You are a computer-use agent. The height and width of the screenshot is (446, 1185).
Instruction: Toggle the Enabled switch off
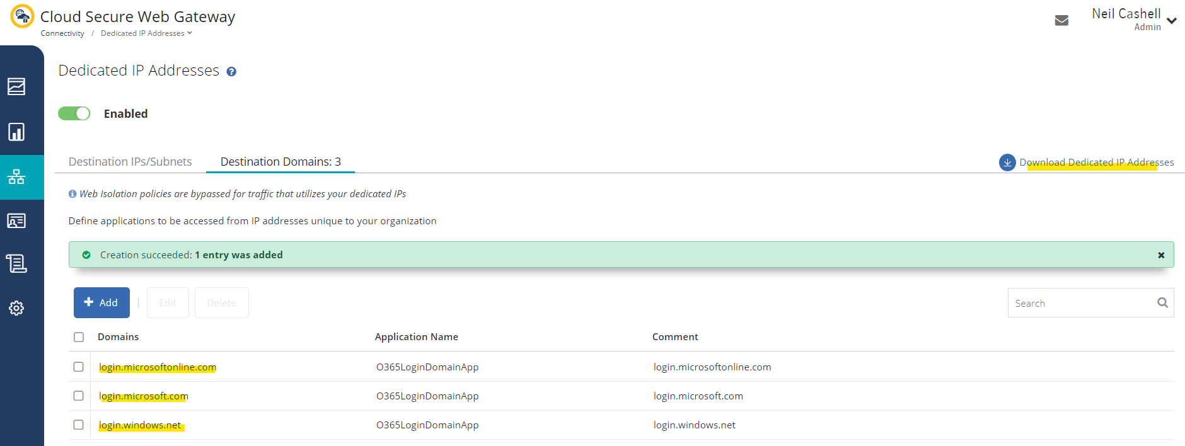coord(74,113)
